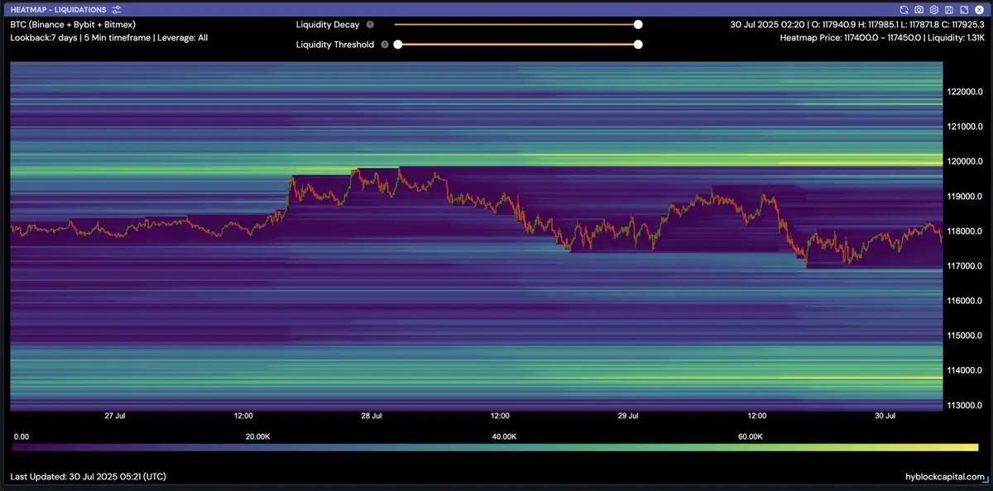This screenshot has width=993, height=491.
Task: Save the chart with the floppy icon
Action: (949, 9)
